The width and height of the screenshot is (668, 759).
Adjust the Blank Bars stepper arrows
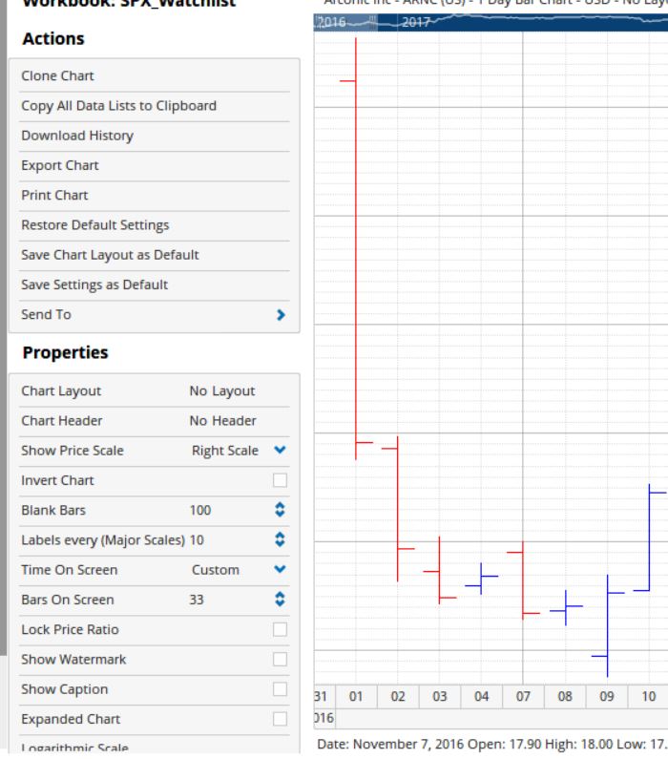pyautogui.click(x=280, y=510)
